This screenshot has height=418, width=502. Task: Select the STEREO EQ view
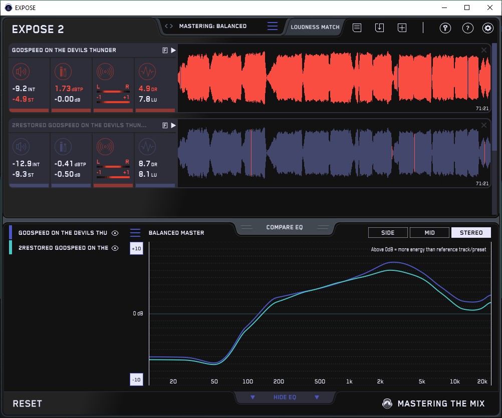pos(471,233)
